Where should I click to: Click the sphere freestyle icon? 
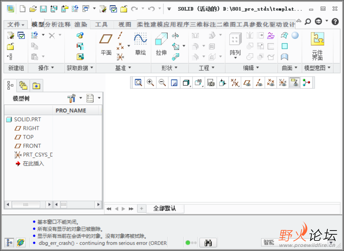(295, 35)
